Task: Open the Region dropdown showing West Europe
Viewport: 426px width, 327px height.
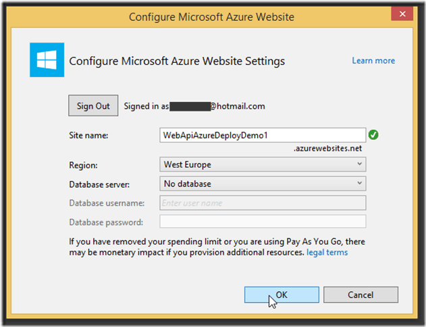Action: coord(263,164)
